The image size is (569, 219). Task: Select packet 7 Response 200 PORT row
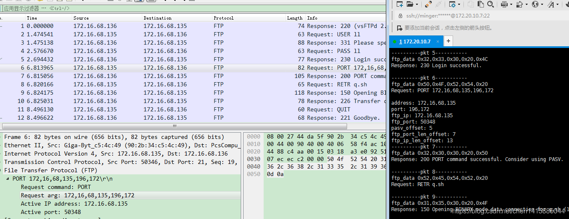point(193,76)
